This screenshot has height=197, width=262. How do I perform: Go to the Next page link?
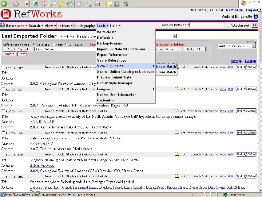[236, 61]
